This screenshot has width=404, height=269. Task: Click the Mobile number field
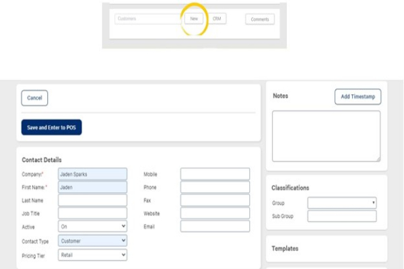point(215,174)
